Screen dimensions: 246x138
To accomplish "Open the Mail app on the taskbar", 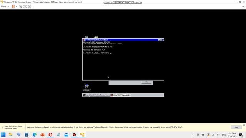I will (x=66, y=135).
